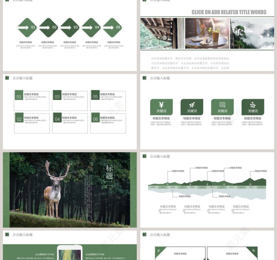Click green flag icon beside timeline slide title
This screenshot has width=277, height=260.
(144, 156)
